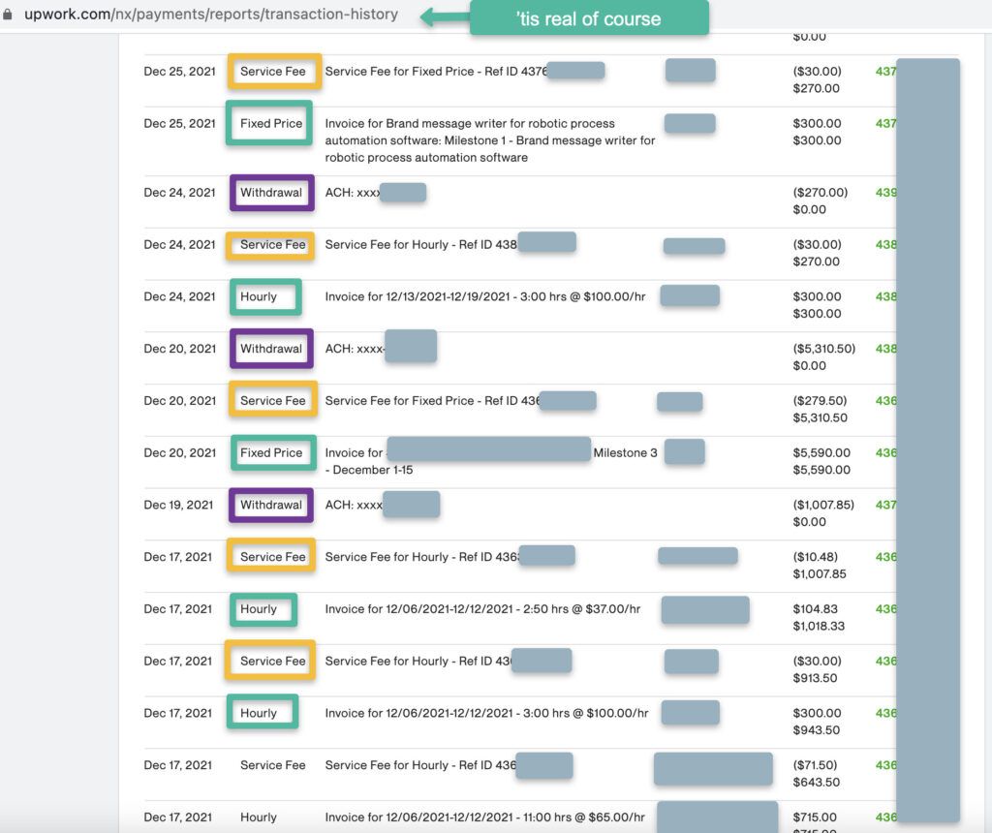
Task: Select the Dec 25 Service Fee type label
Action: pyautogui.click(x=273, y=72)
